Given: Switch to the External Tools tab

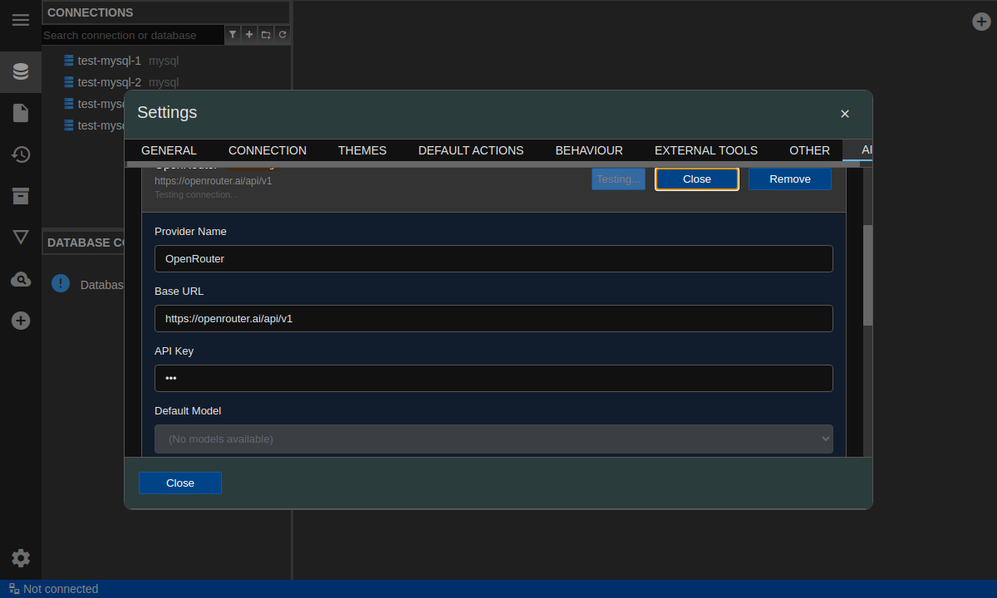Looking at the screenshot, I should tap(705, 150).
